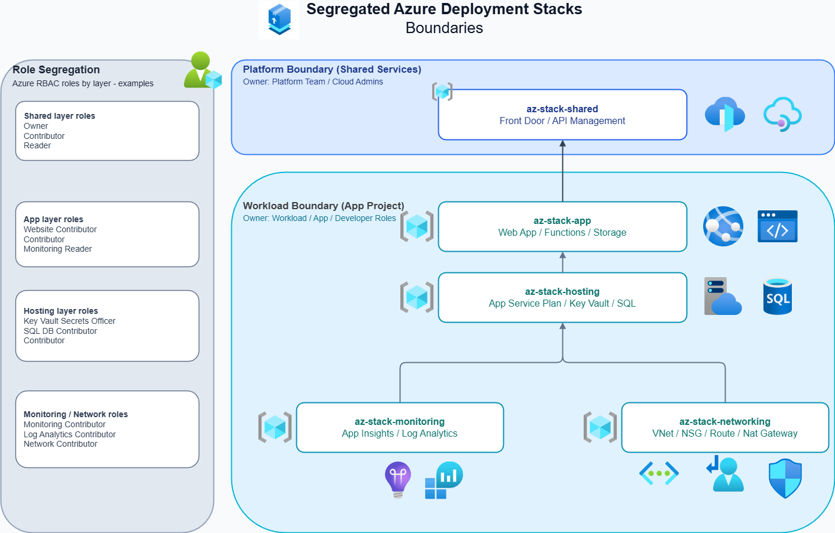The width and height of the screenshot is (835, 533).
Task: Click the SQL database icon
Action: click(777, 297)
